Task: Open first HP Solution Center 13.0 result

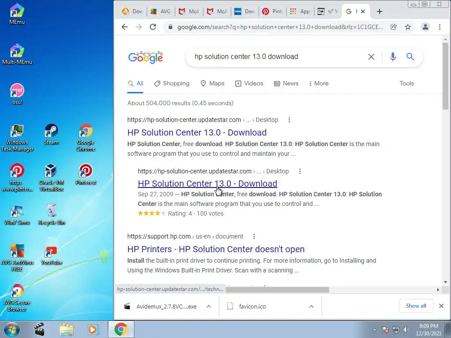Action: point(197,132)
